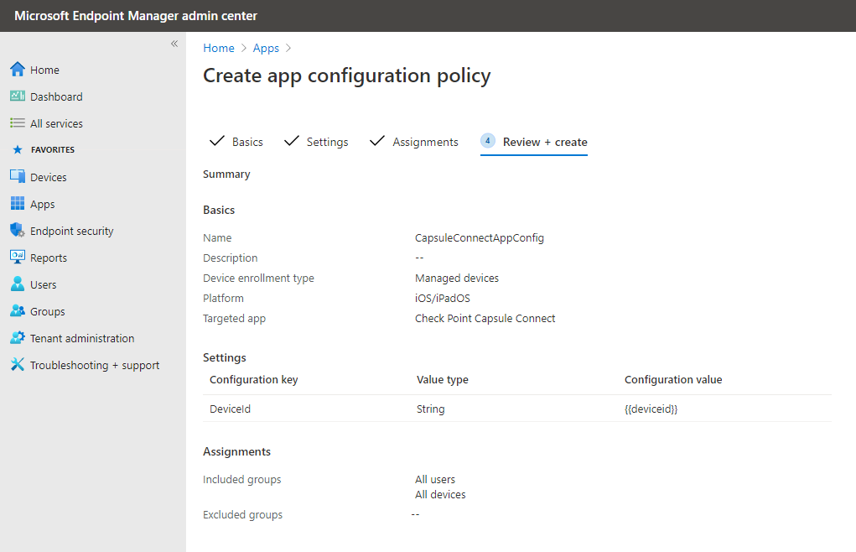Click the Devices monitor icon
Screen dimensions: 856x552
(18, 176)
